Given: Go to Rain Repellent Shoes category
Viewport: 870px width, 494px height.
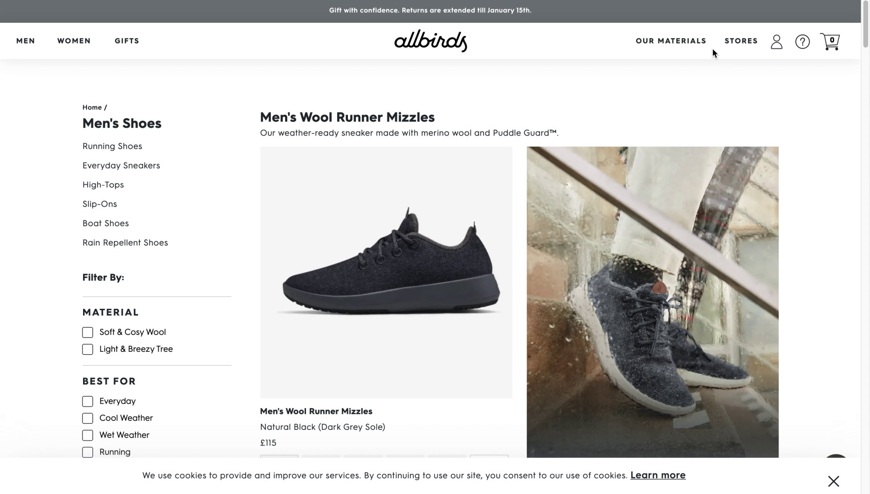Looking at the screenshot, I should pyautogui.click(x=125, y=243).
